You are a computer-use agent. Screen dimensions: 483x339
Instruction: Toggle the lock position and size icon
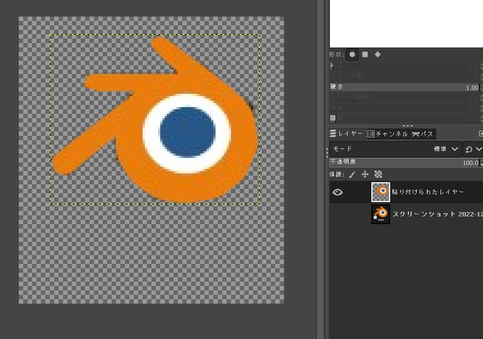(x=365, y=174)
